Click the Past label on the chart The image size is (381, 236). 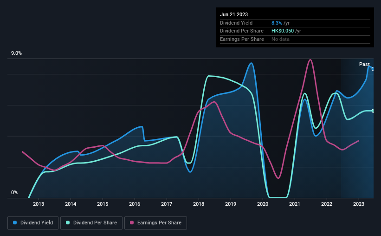point(364,64)
